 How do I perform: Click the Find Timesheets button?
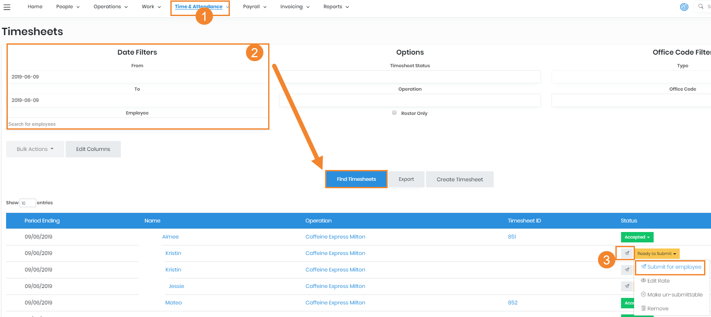356,179
